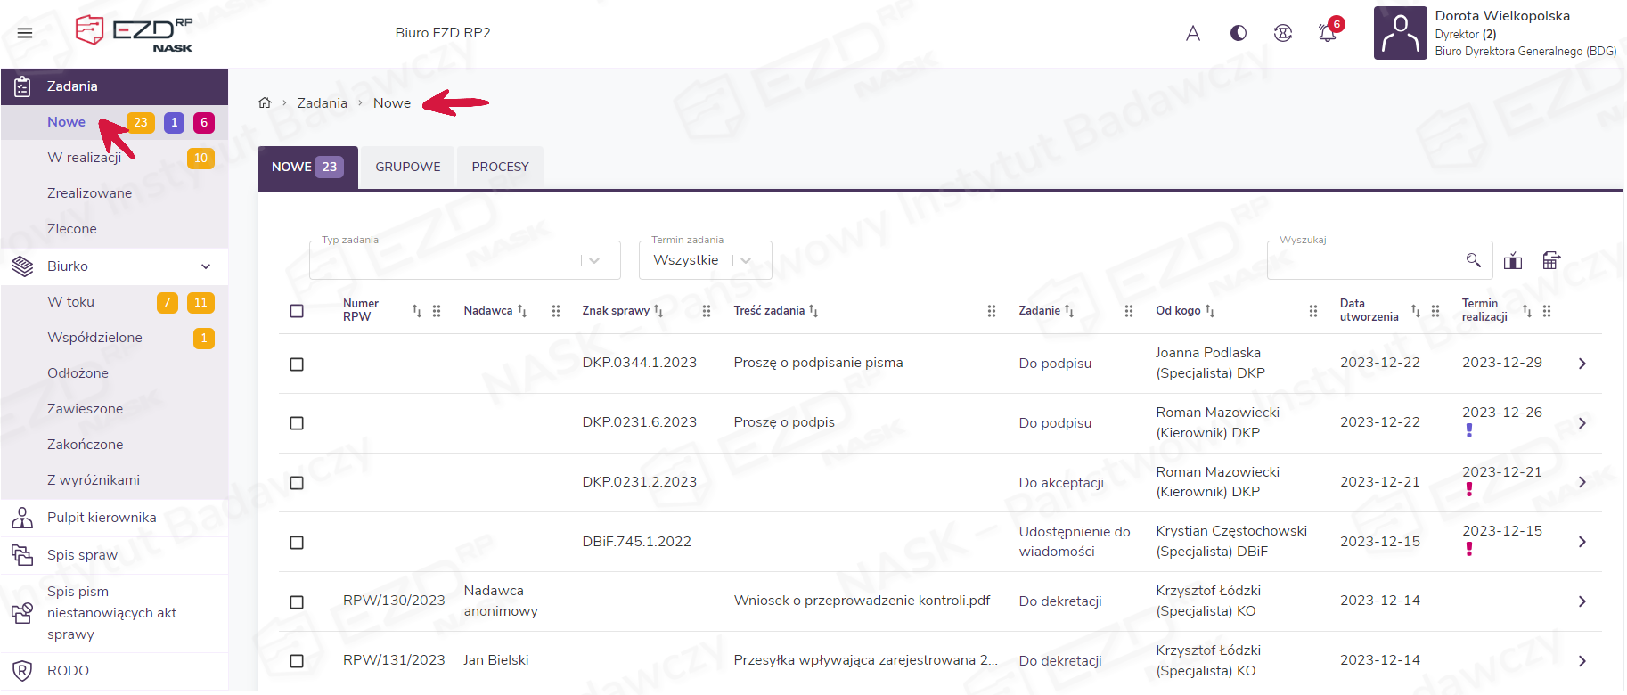Click the search magnifier icon
This screenshot has width=1627, height=695.
1473,260
